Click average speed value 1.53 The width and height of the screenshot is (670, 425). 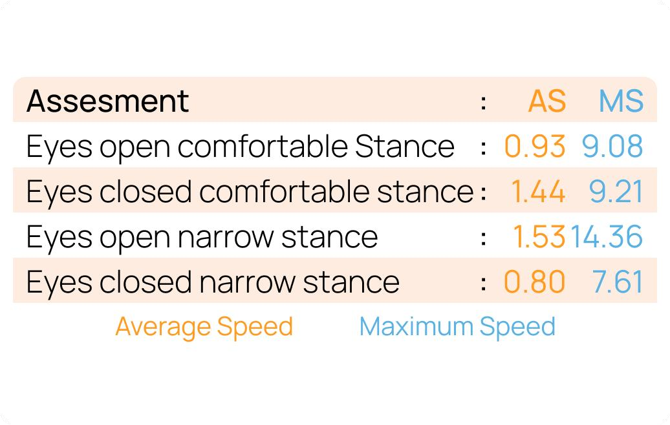539,237
